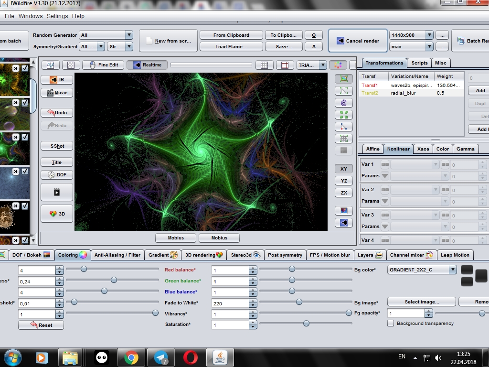Click the Fade to White slider handle

pos(299,302)
